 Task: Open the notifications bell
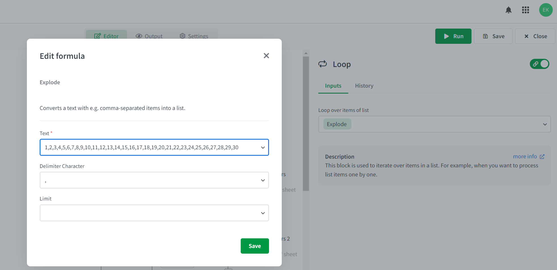509,10
